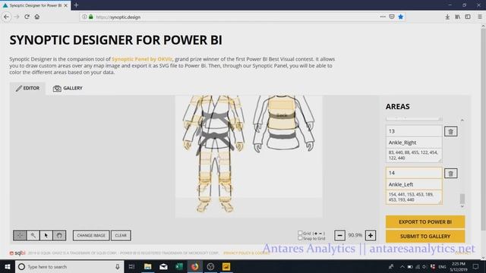This screenshot has height=273, width=486.
Task: Open the action center notifications
Action: (x=476, y=266)
